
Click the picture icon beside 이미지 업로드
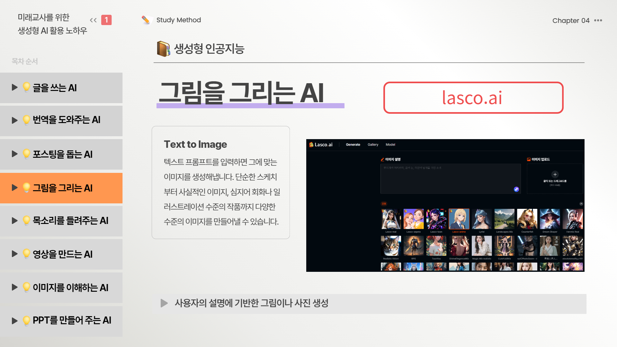[x=529, y=159]
